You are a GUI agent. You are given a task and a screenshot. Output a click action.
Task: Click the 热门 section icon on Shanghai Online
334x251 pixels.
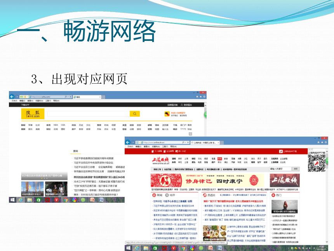coord(273,195)
